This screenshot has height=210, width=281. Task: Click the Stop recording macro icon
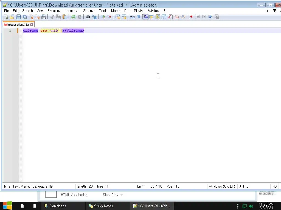tap(198, 17)
